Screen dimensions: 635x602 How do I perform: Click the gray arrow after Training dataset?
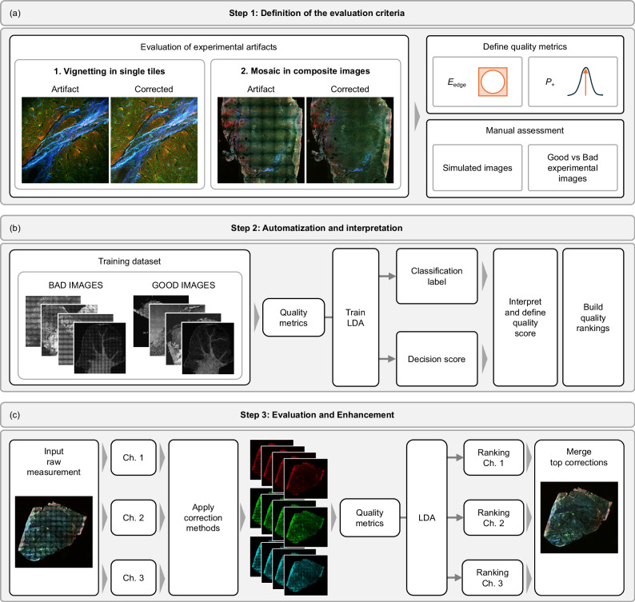point(257,317)
